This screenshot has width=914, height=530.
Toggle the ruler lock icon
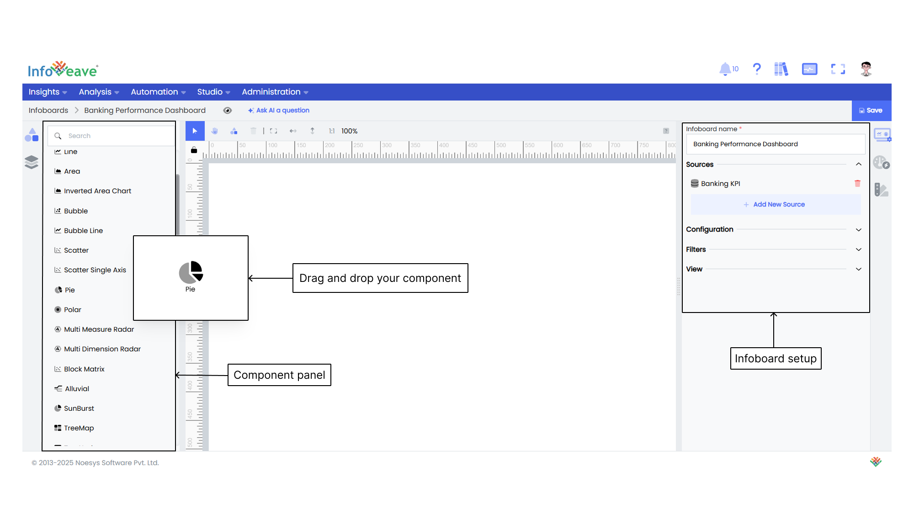coord(194,150)
